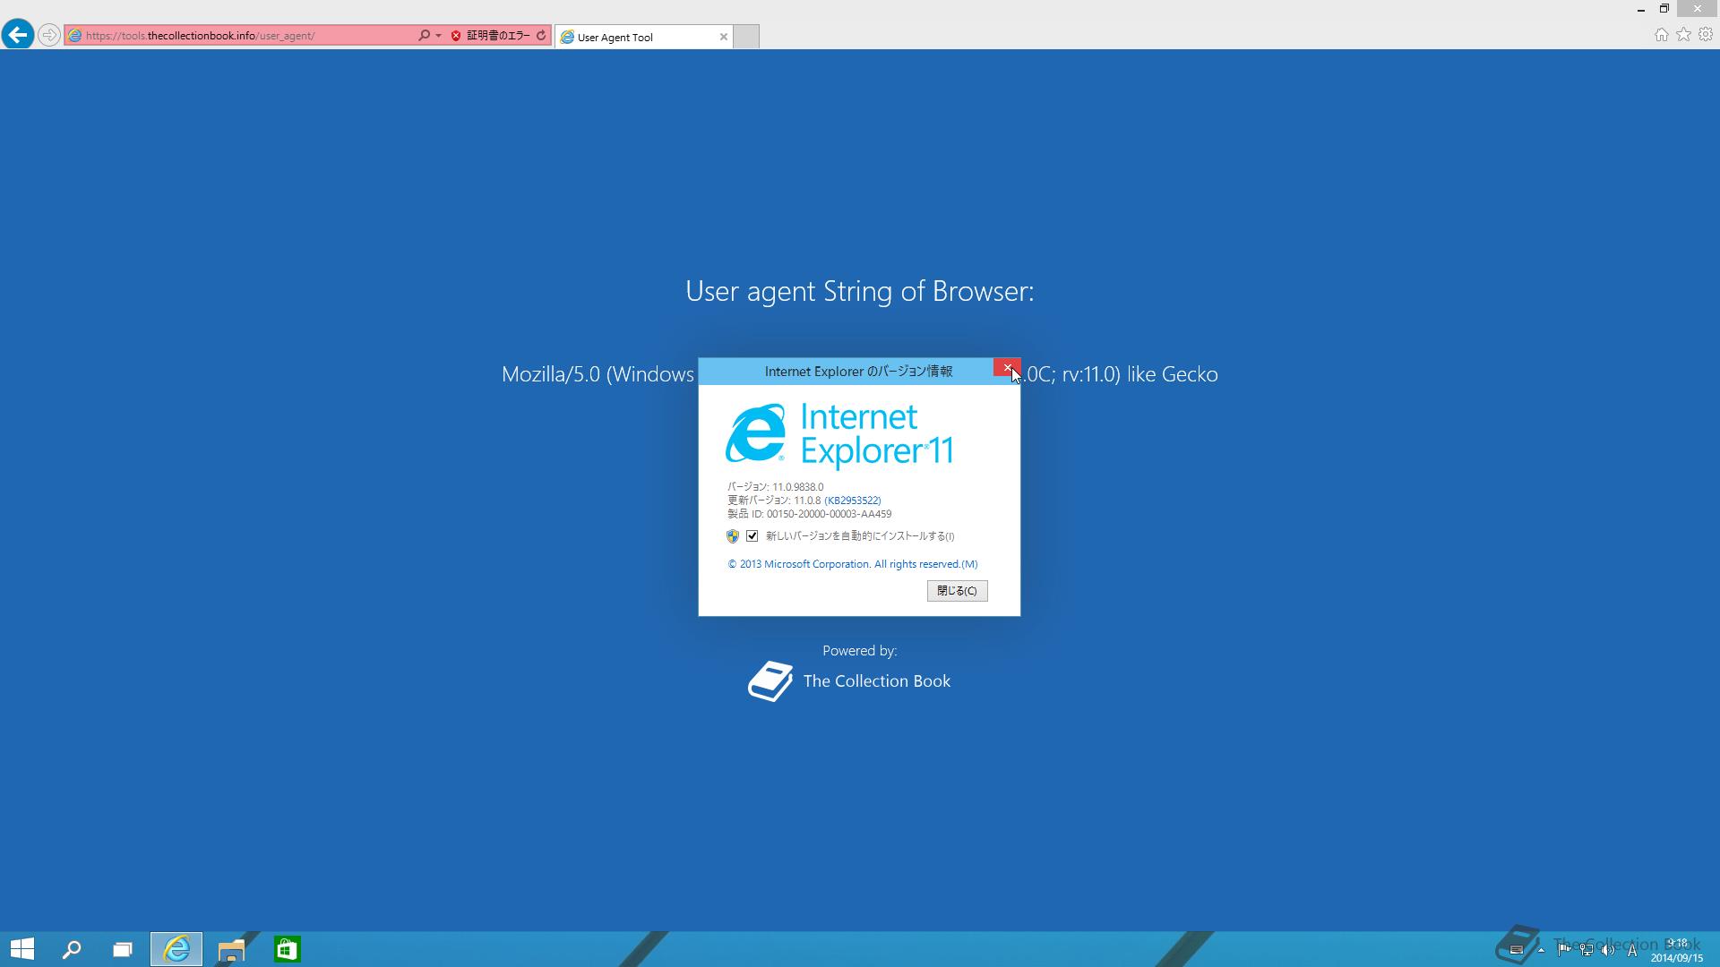The height and width of the screenshot is (967, 1720).
Task: Expand hidden system tray icons arrow
Action: click(x=1541, y=950)
